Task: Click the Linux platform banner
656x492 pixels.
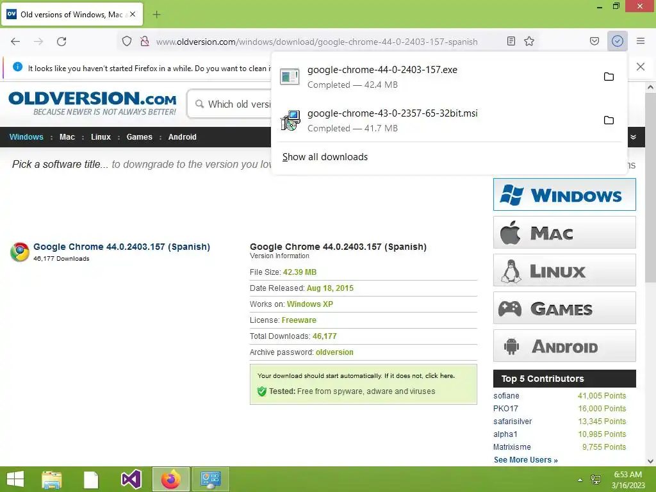Action: click(564, 270)
